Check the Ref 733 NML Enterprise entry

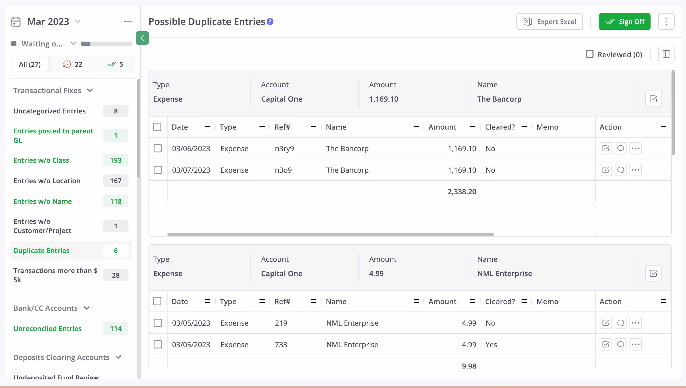(158, 345)
